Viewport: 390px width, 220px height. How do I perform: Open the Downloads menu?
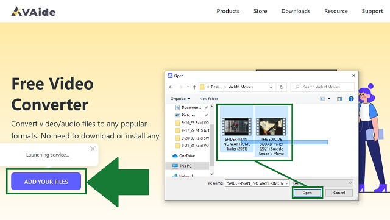click(296, 11)
